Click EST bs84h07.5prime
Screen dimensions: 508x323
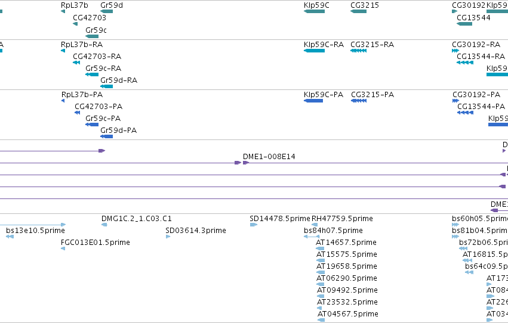[x=312, y=237]
